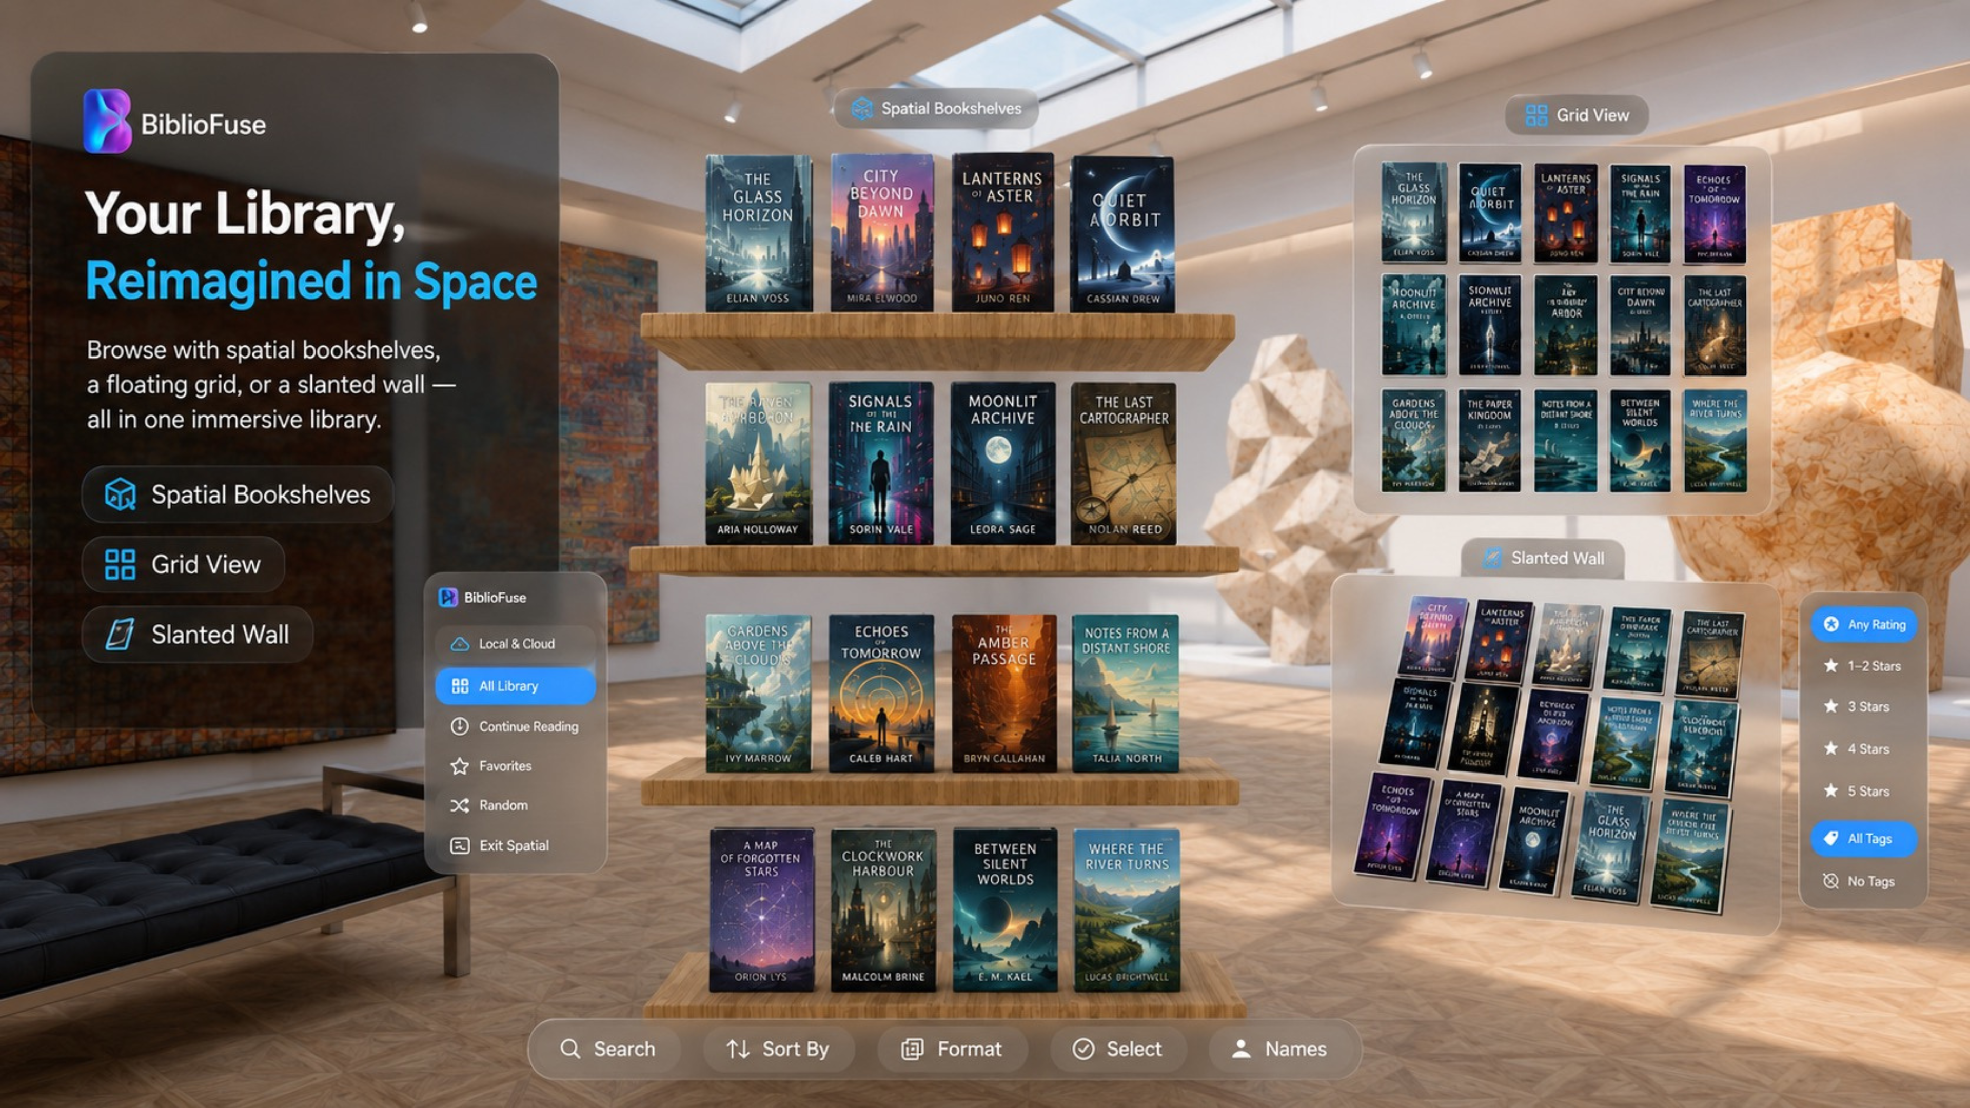Screen dimensions: 1970x1108
Task: Click the magnifier icon in the Search pill
Action: click(x=570, y=1048)
